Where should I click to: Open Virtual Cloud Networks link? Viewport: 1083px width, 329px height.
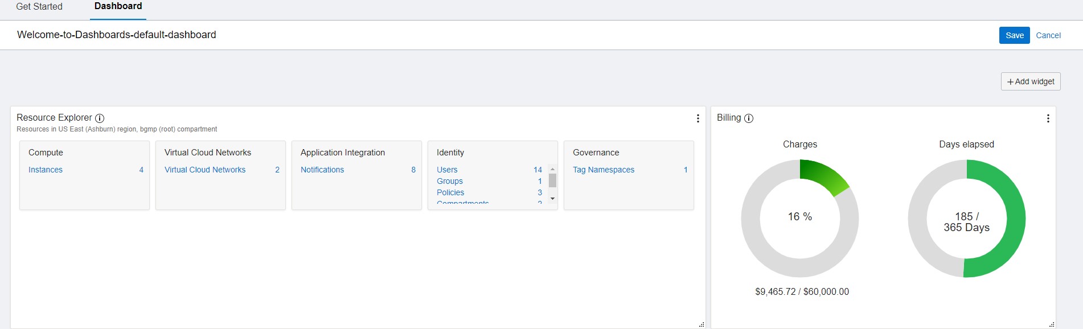[205, 170]
